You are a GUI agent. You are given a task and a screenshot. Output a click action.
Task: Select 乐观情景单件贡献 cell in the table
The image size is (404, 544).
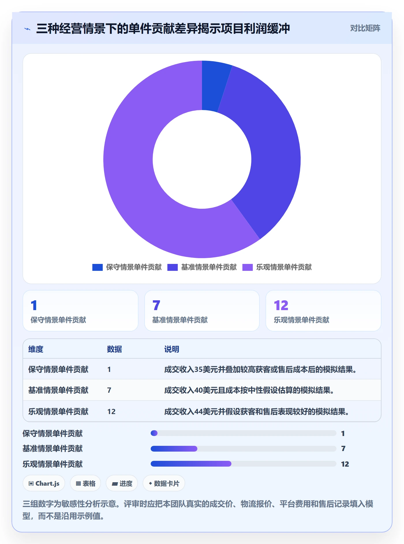[x=58, y=411]
